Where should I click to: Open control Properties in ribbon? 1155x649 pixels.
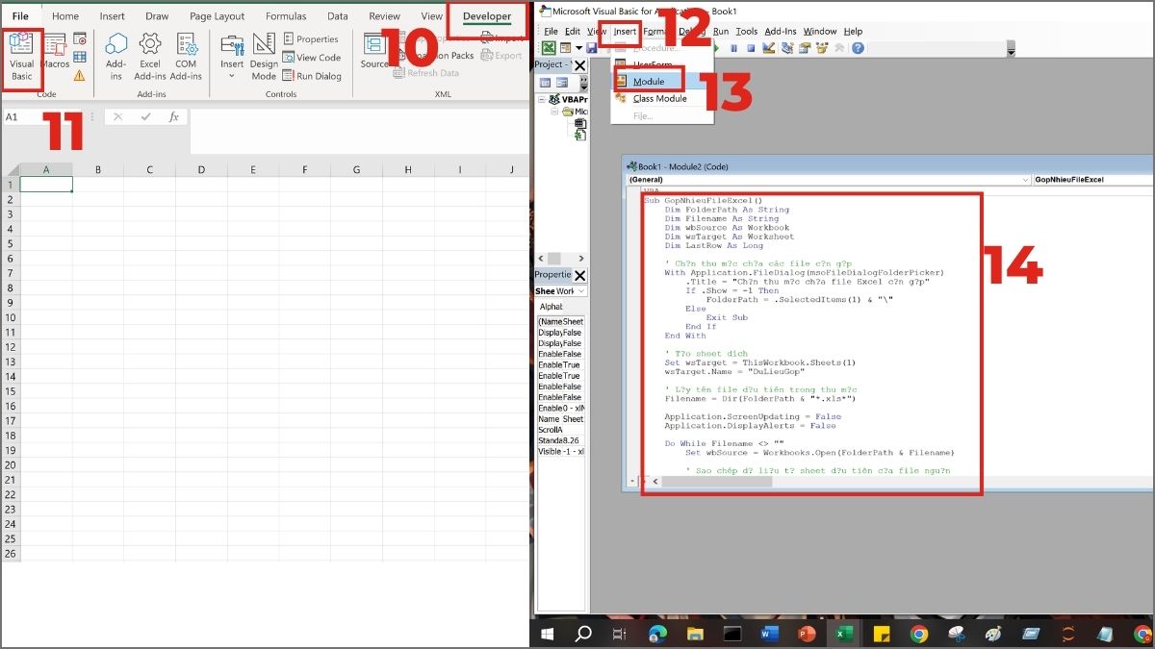coord(311,39)
